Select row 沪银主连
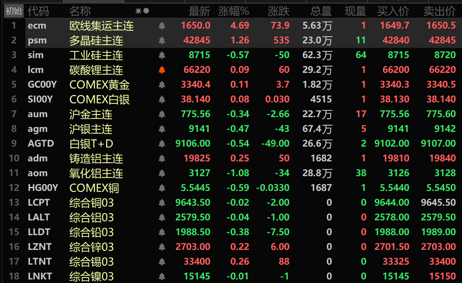Screen dimensions: 462x283 coord(232,129)
